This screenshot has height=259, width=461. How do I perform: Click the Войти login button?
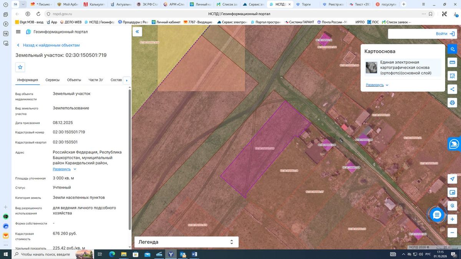point(445,34)
